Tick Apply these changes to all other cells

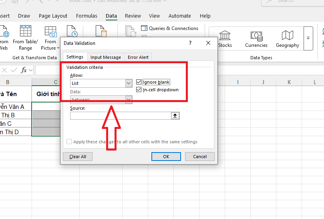[69, 141]
